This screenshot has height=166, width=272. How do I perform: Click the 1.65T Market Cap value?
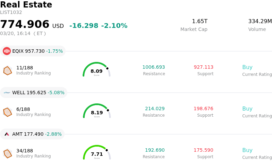point(200,21)
